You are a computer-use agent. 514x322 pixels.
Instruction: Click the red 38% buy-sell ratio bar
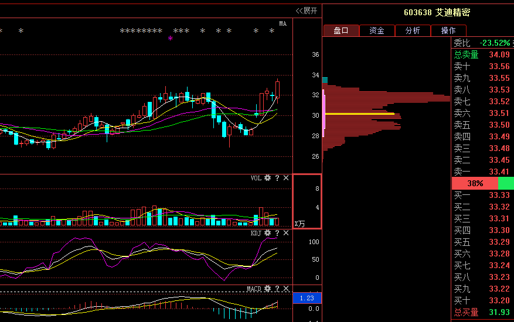475,183
